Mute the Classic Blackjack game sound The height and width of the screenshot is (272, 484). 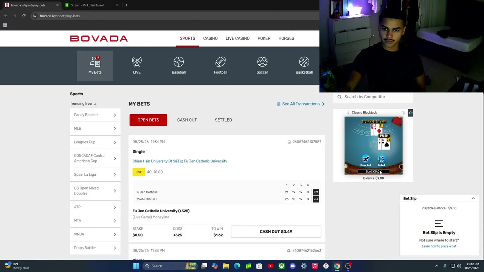click(411, 113)
